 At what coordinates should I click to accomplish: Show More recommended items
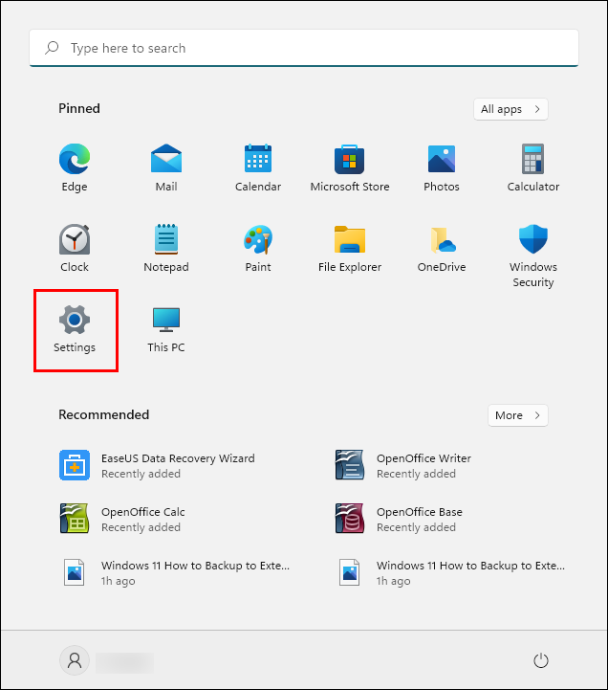pos(517,415)
